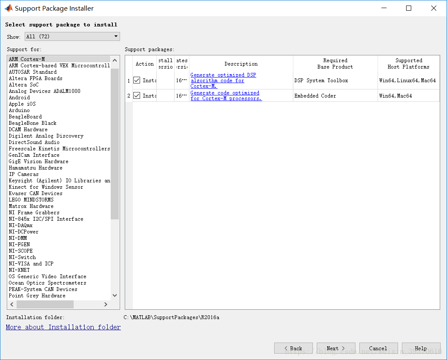Select Apple iOS entry
Image resolution: width=447 pixels, height=360 pixels.
(59, 104)
